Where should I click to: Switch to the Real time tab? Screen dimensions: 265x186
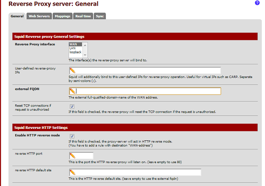point(83,16)
